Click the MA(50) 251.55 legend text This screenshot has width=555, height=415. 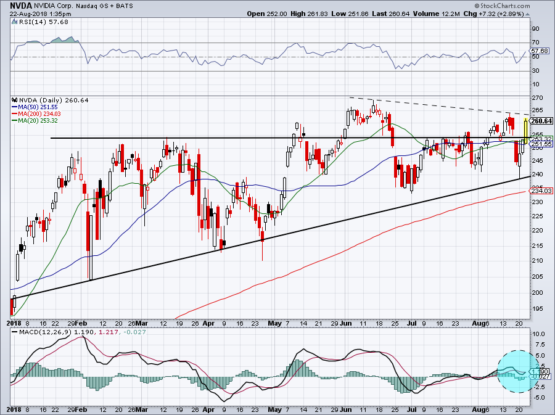pyautogui.click(x=38, y=107)
